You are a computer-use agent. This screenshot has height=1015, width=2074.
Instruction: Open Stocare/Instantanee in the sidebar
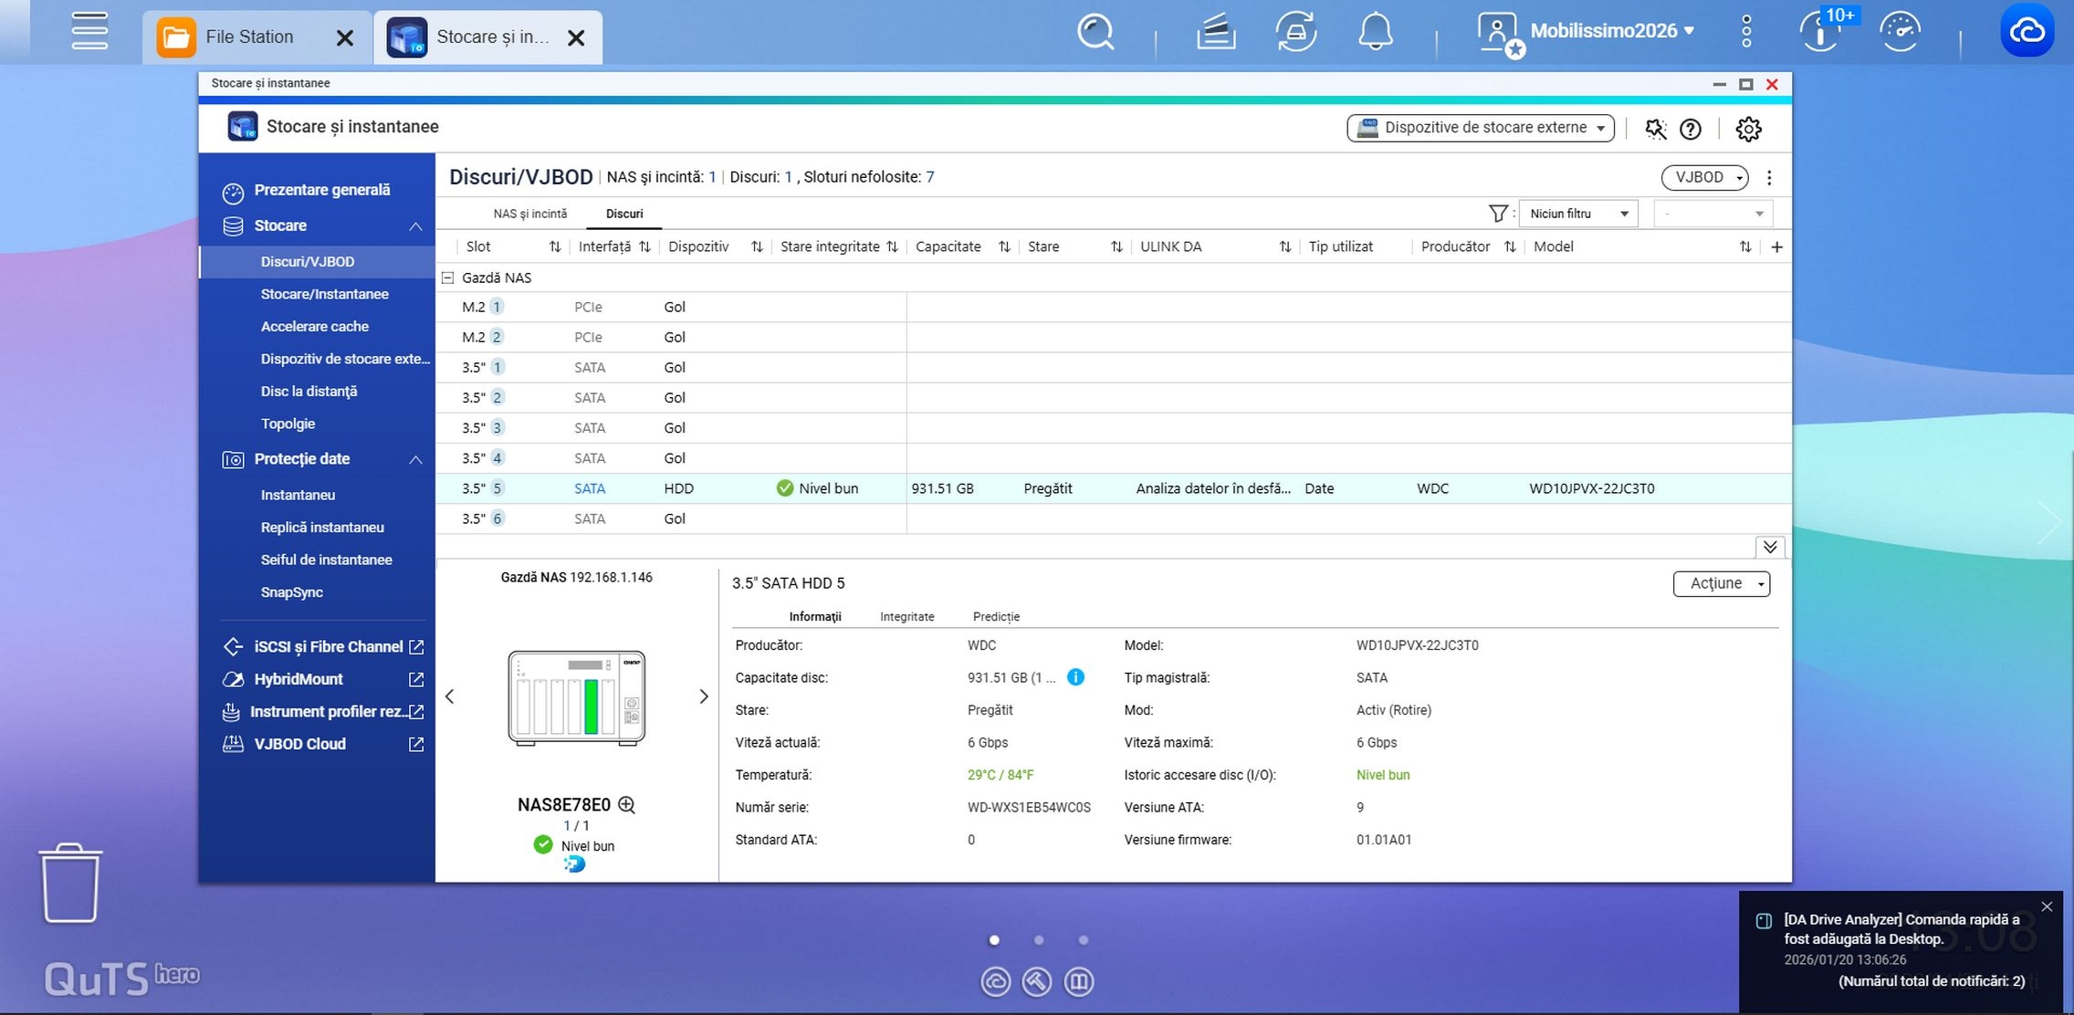coord(324,294)
